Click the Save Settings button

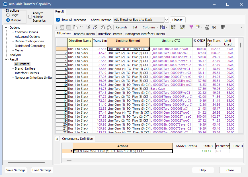pyautogui.click(x=16, y=170)
